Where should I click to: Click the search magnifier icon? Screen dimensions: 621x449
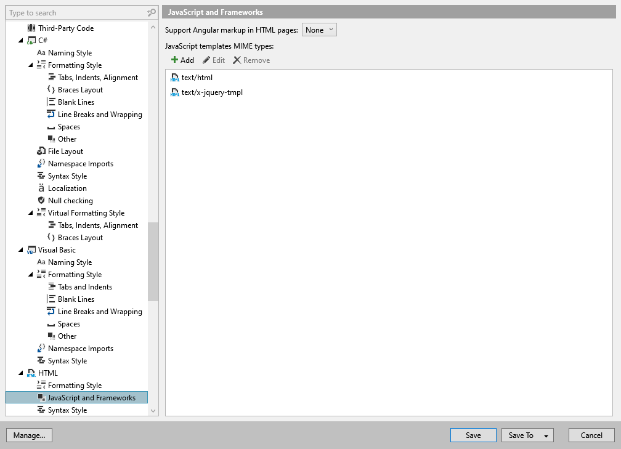pos(152,13)
